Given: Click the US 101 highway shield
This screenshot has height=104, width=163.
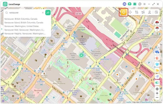Looking at the screenshot, I should coord(78,14).
